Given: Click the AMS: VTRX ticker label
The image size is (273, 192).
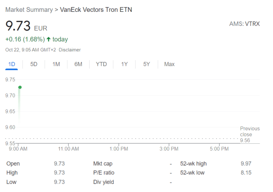Looking at the screenshot, I should pos(244,24).
